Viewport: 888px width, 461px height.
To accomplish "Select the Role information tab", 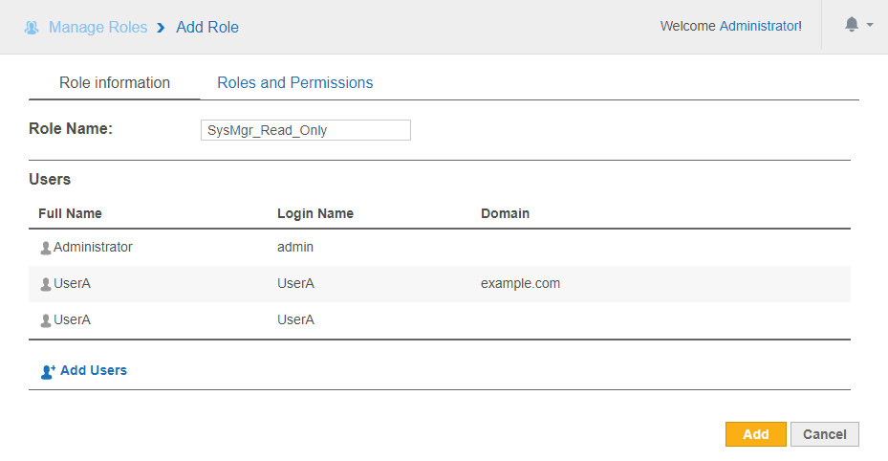I will [x=115, y=82].
